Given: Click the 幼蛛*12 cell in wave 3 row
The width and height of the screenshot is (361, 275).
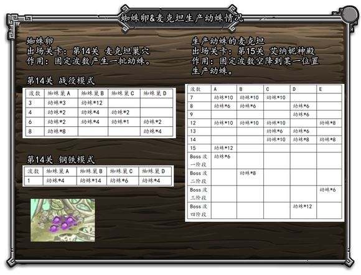Looking at the screenshot, I should 92,103.
